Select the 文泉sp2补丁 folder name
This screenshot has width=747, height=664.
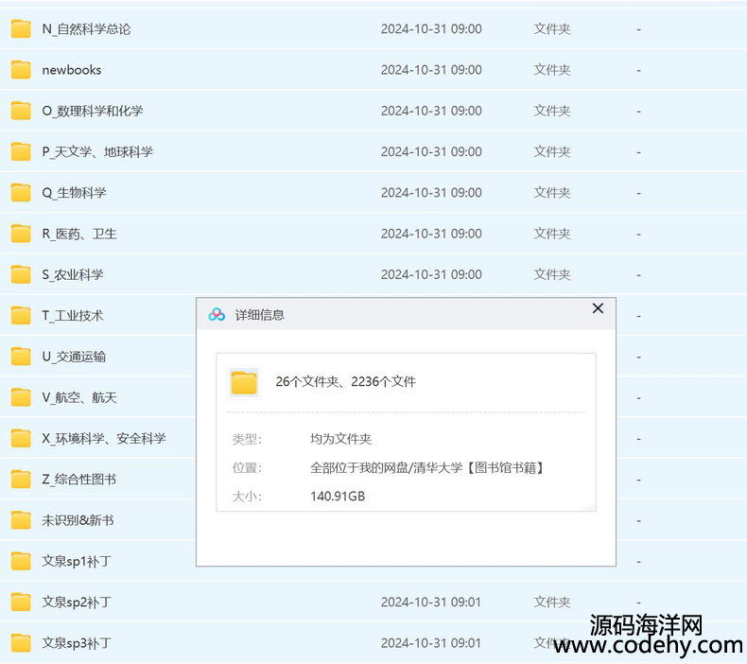pyautogui.click(x=77, y=603)
